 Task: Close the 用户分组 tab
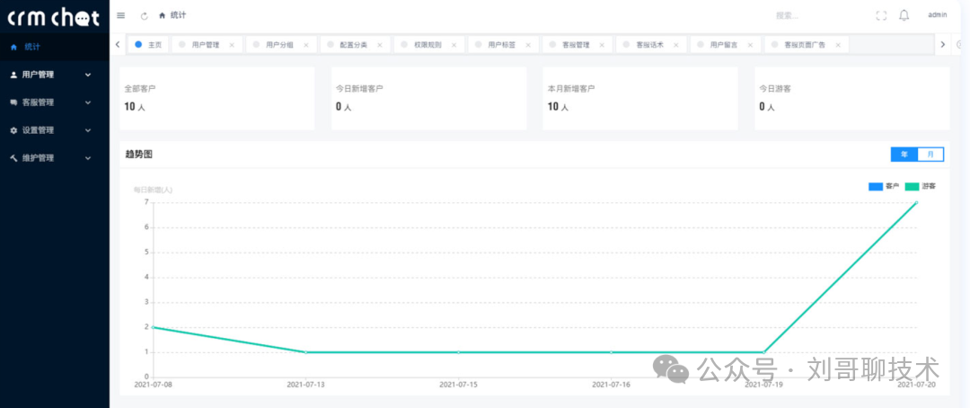tap(305, 45)
